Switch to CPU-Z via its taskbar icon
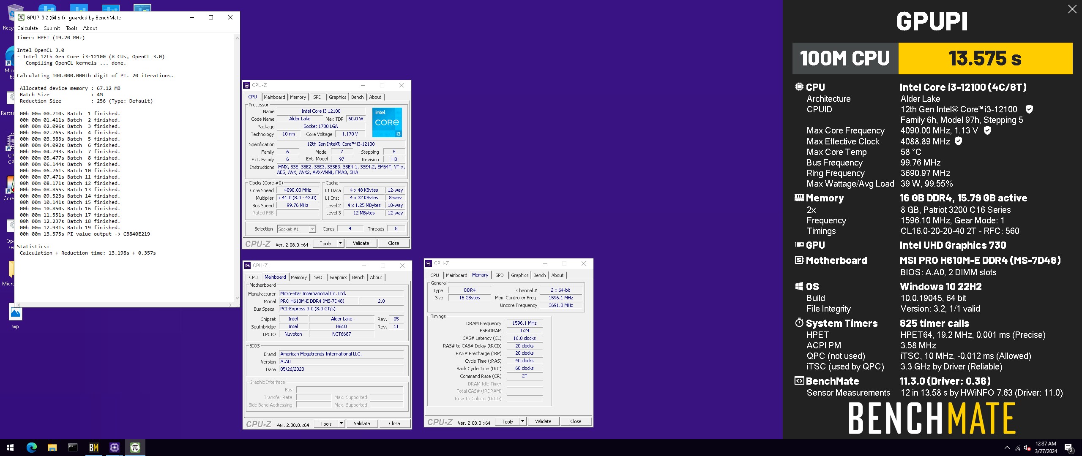Image resolution: width=1082 pixels, height=456 pixels. 114,448
